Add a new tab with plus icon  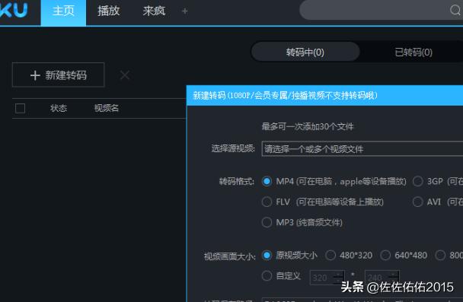click(x=185, y=11)
